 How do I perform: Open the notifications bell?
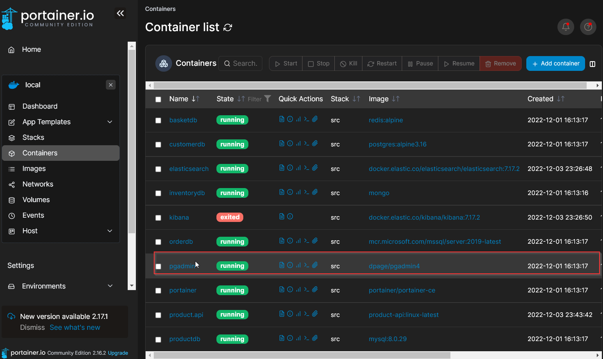coord(566,27)
